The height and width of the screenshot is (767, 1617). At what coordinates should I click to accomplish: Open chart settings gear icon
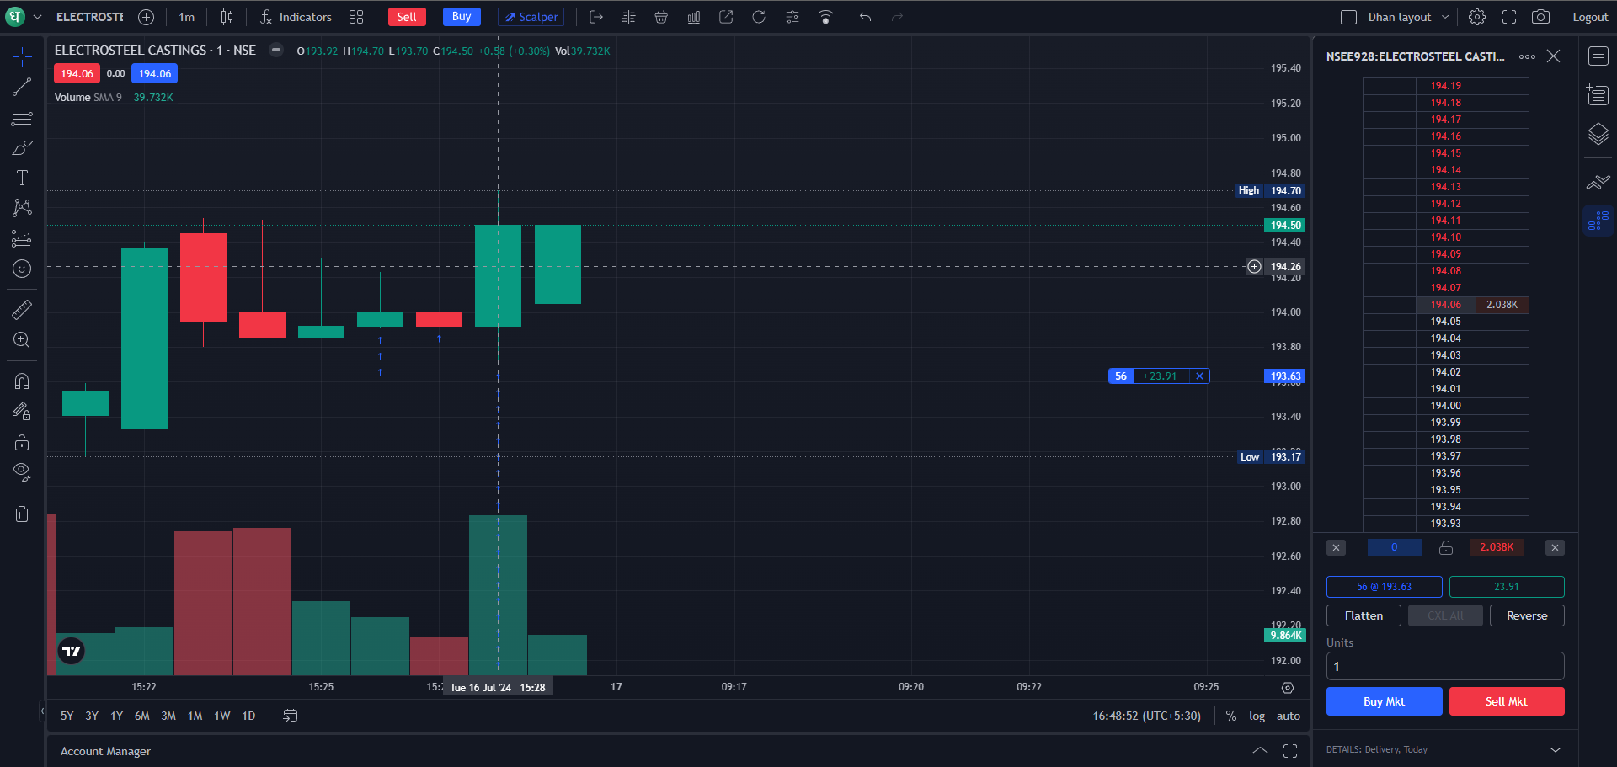[1477, 17]
